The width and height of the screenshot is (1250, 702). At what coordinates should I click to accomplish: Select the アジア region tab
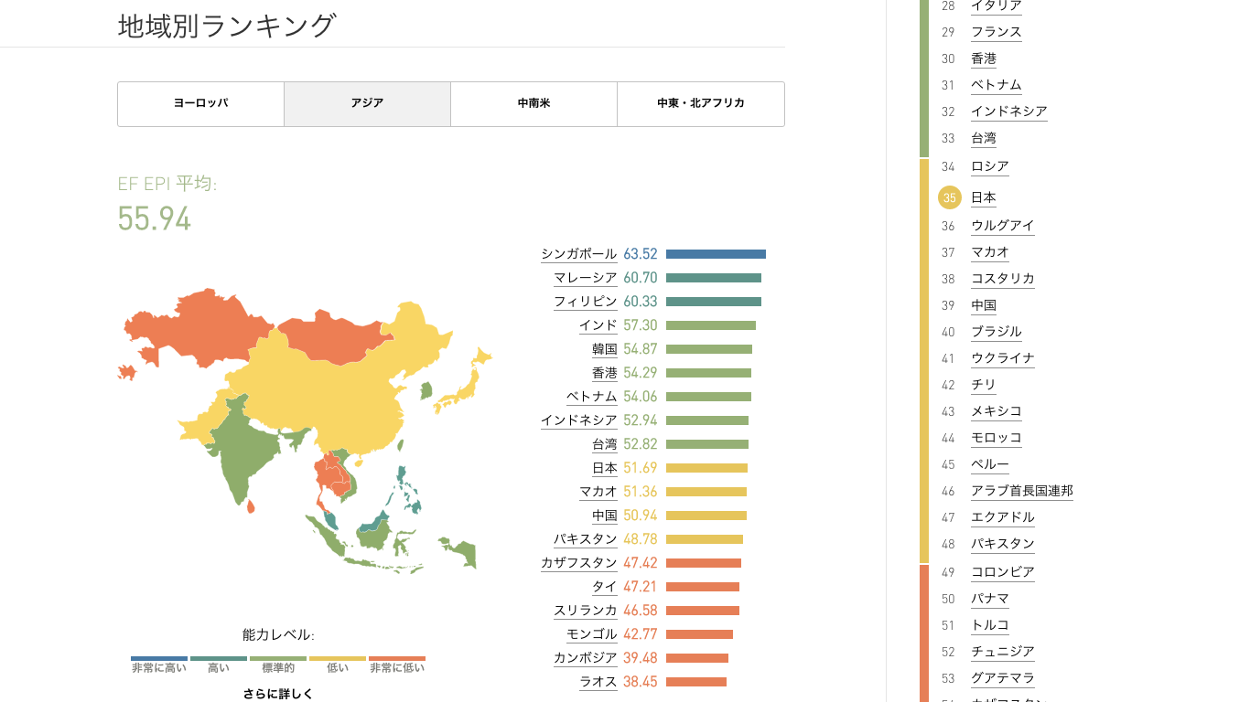pos(368,104)
